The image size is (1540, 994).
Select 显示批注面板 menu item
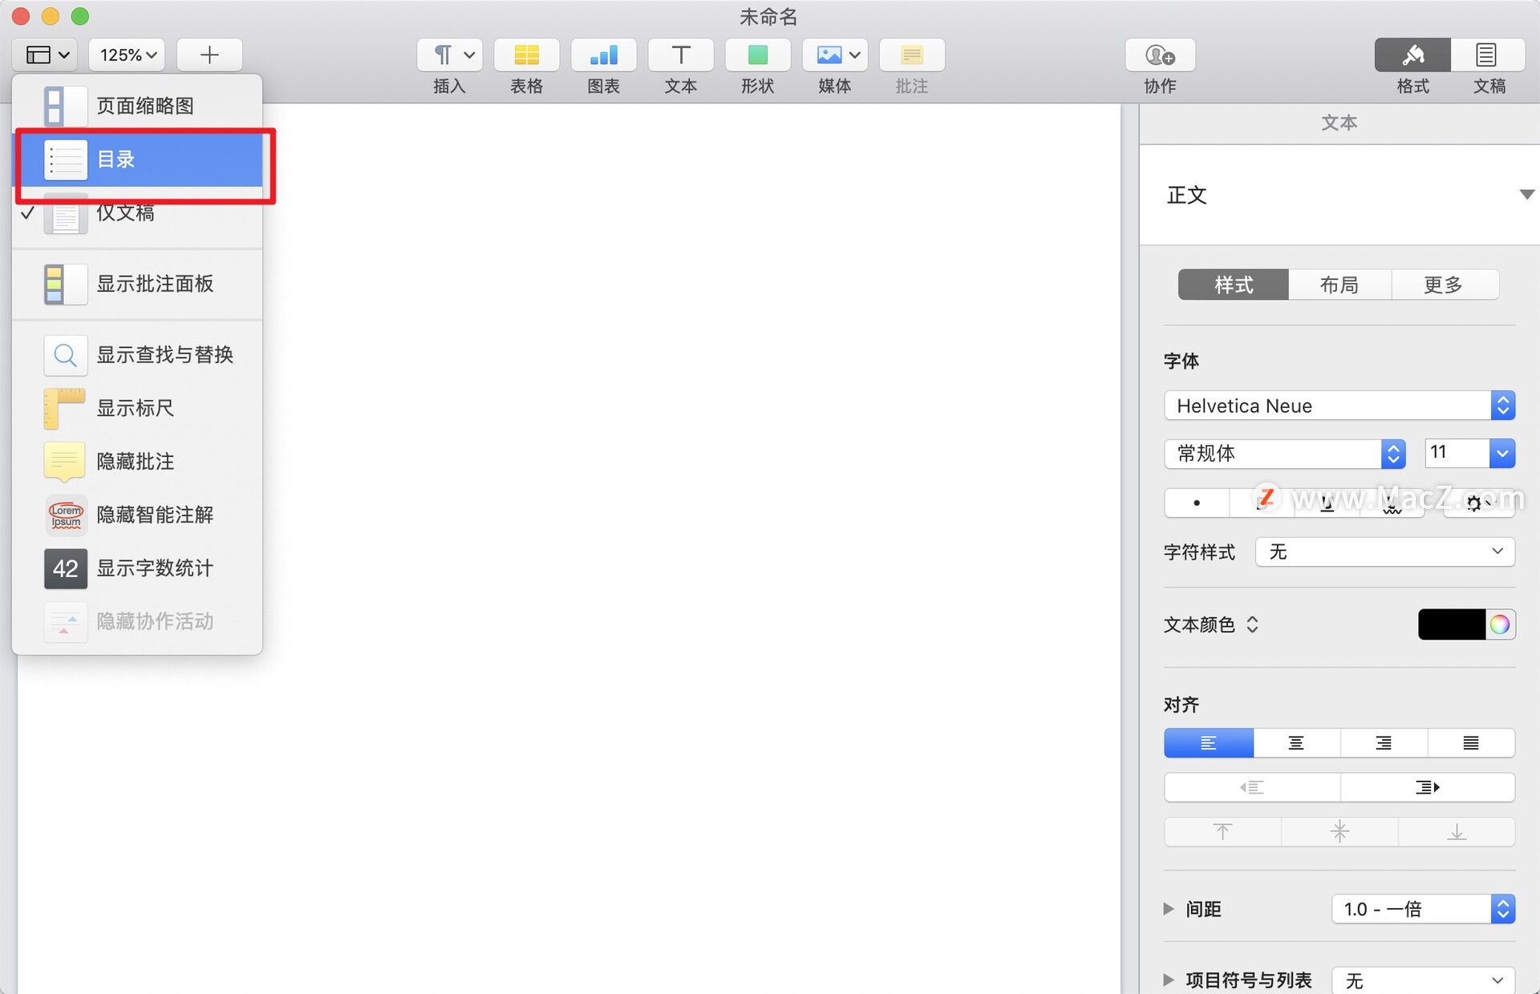137,284
